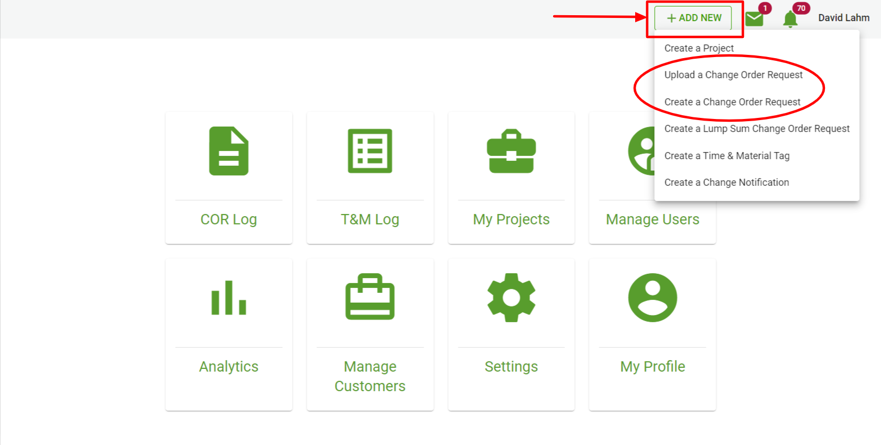Open the COR Log label link
This screenshot has height=445, width=881.
coord(229,220)
